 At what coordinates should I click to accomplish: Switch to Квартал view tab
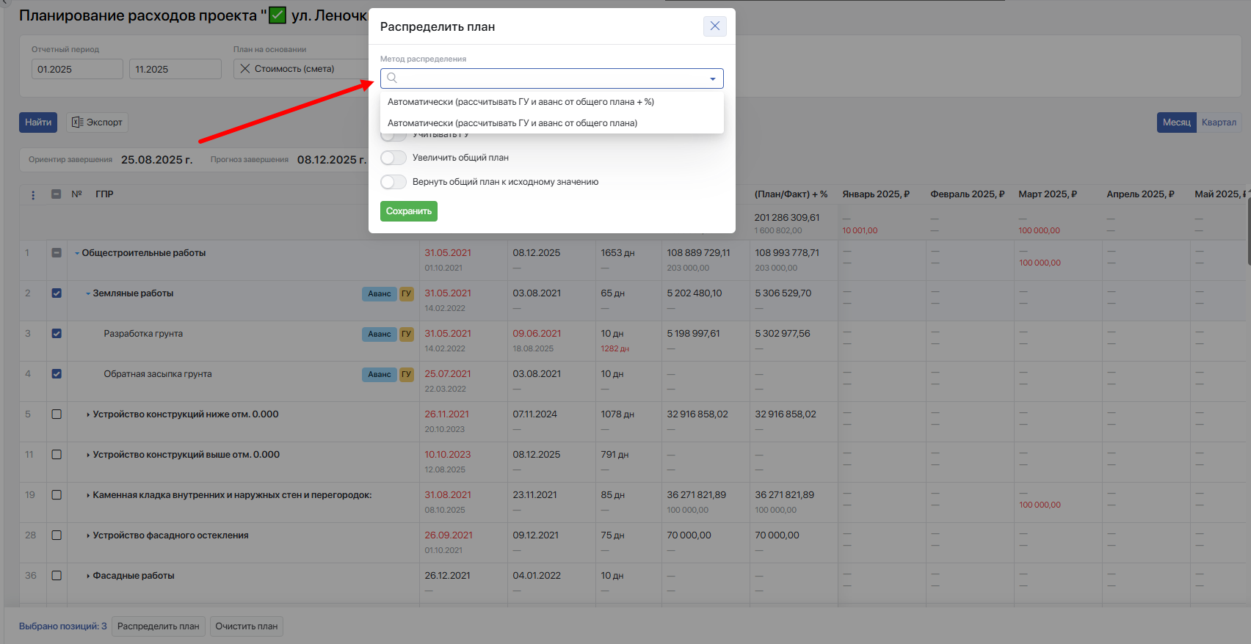pos(1218,122)
